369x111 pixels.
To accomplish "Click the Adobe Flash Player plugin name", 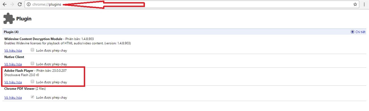I will 19,71.
